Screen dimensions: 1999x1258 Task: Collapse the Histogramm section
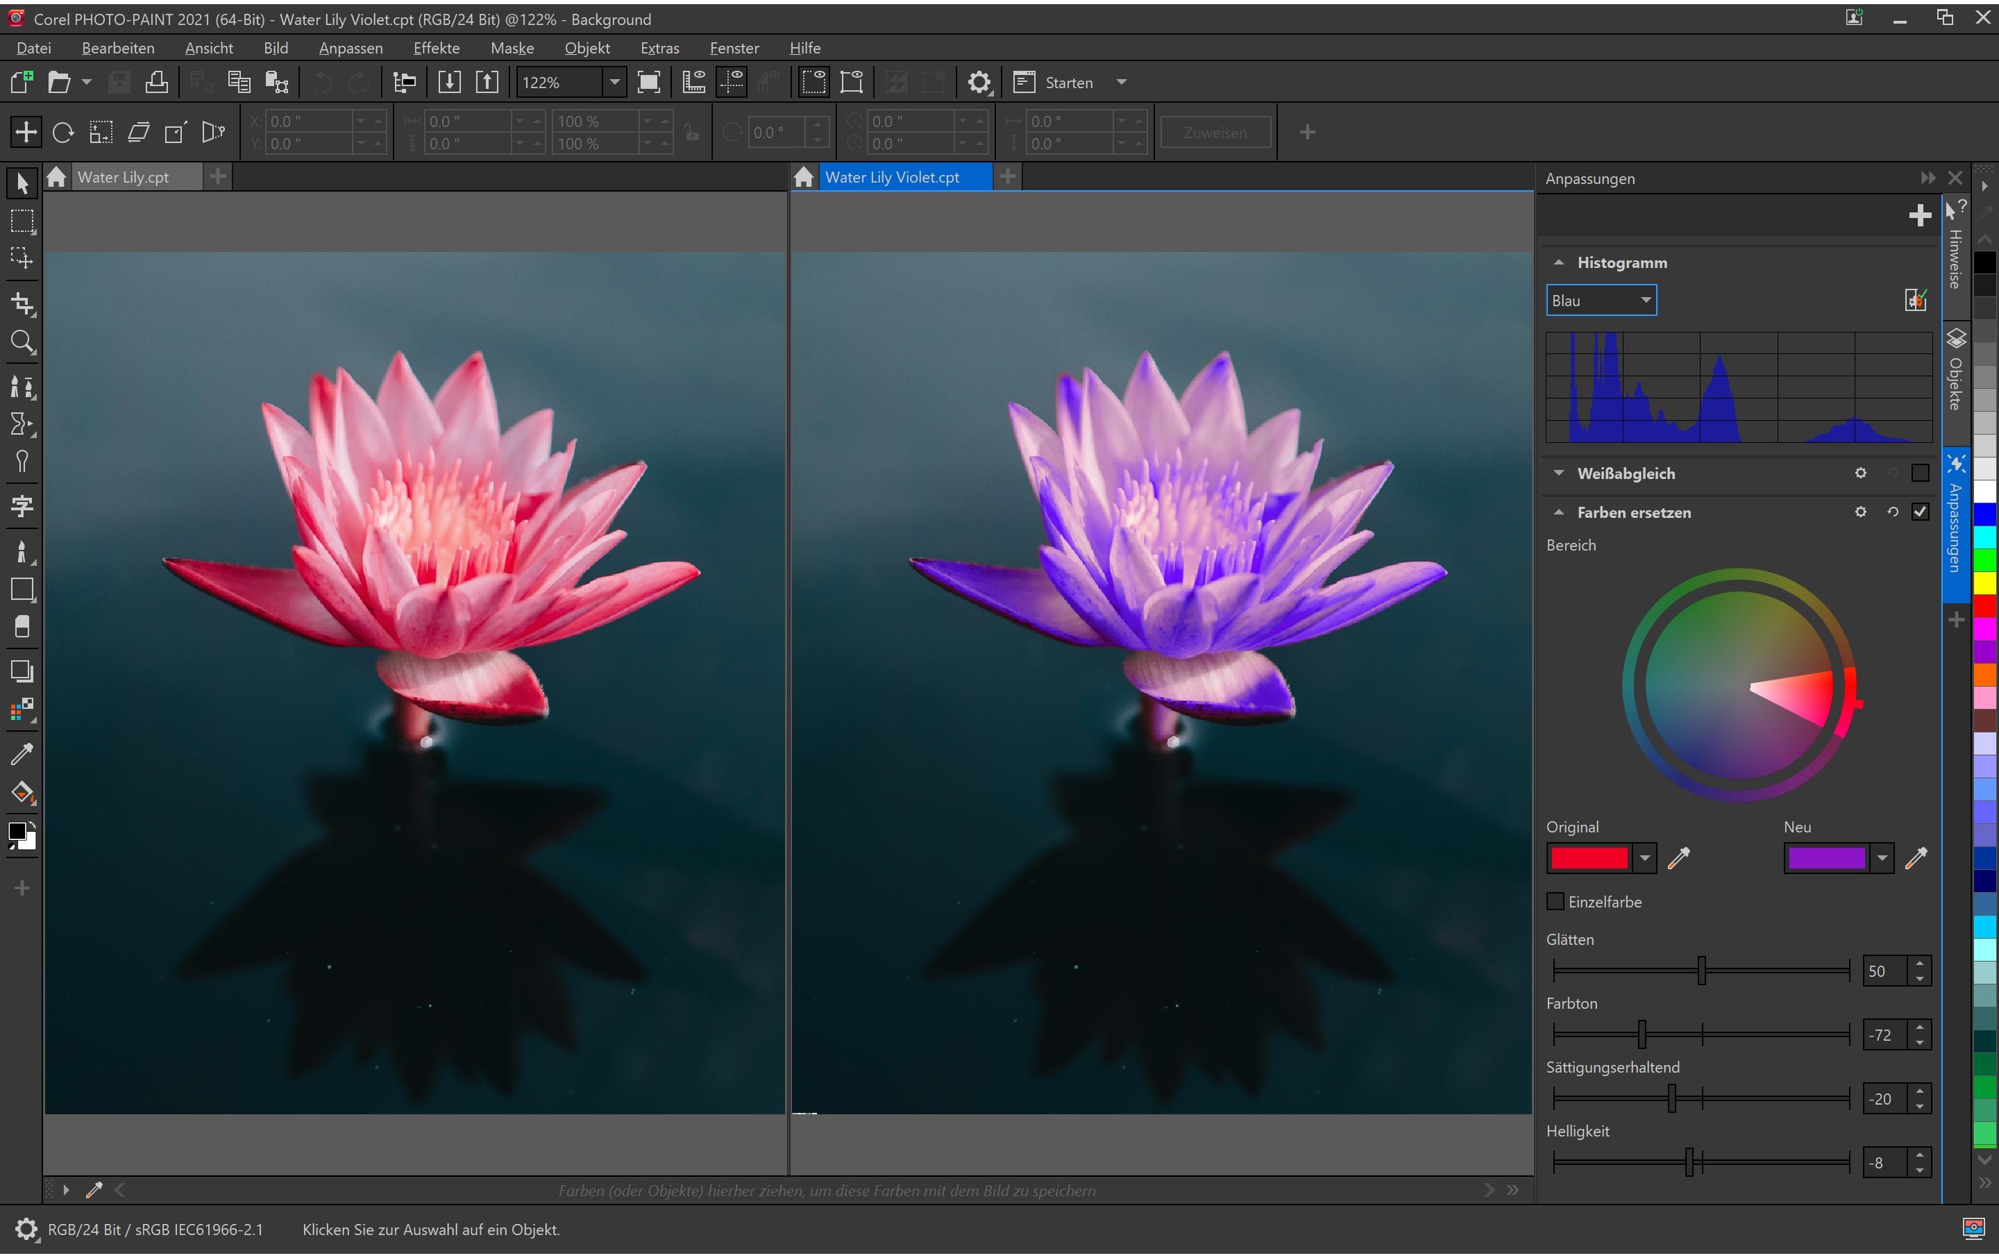coord(1559,262)
